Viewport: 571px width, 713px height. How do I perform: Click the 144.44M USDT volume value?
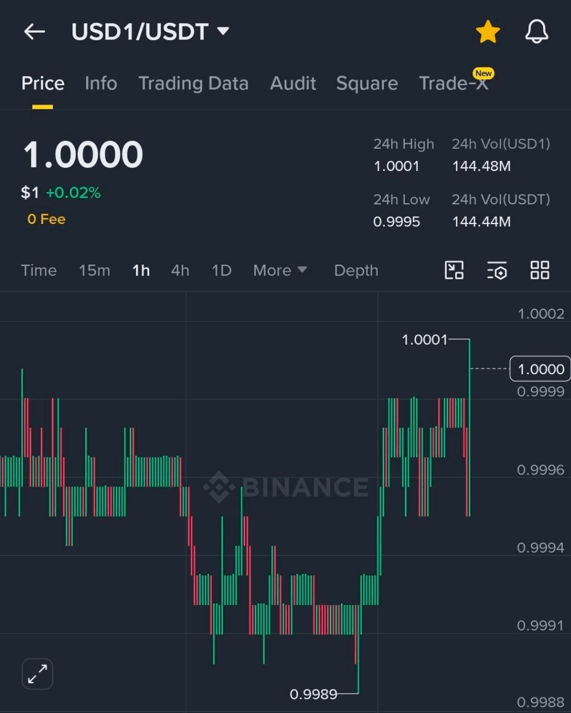(x=481, y=222)
